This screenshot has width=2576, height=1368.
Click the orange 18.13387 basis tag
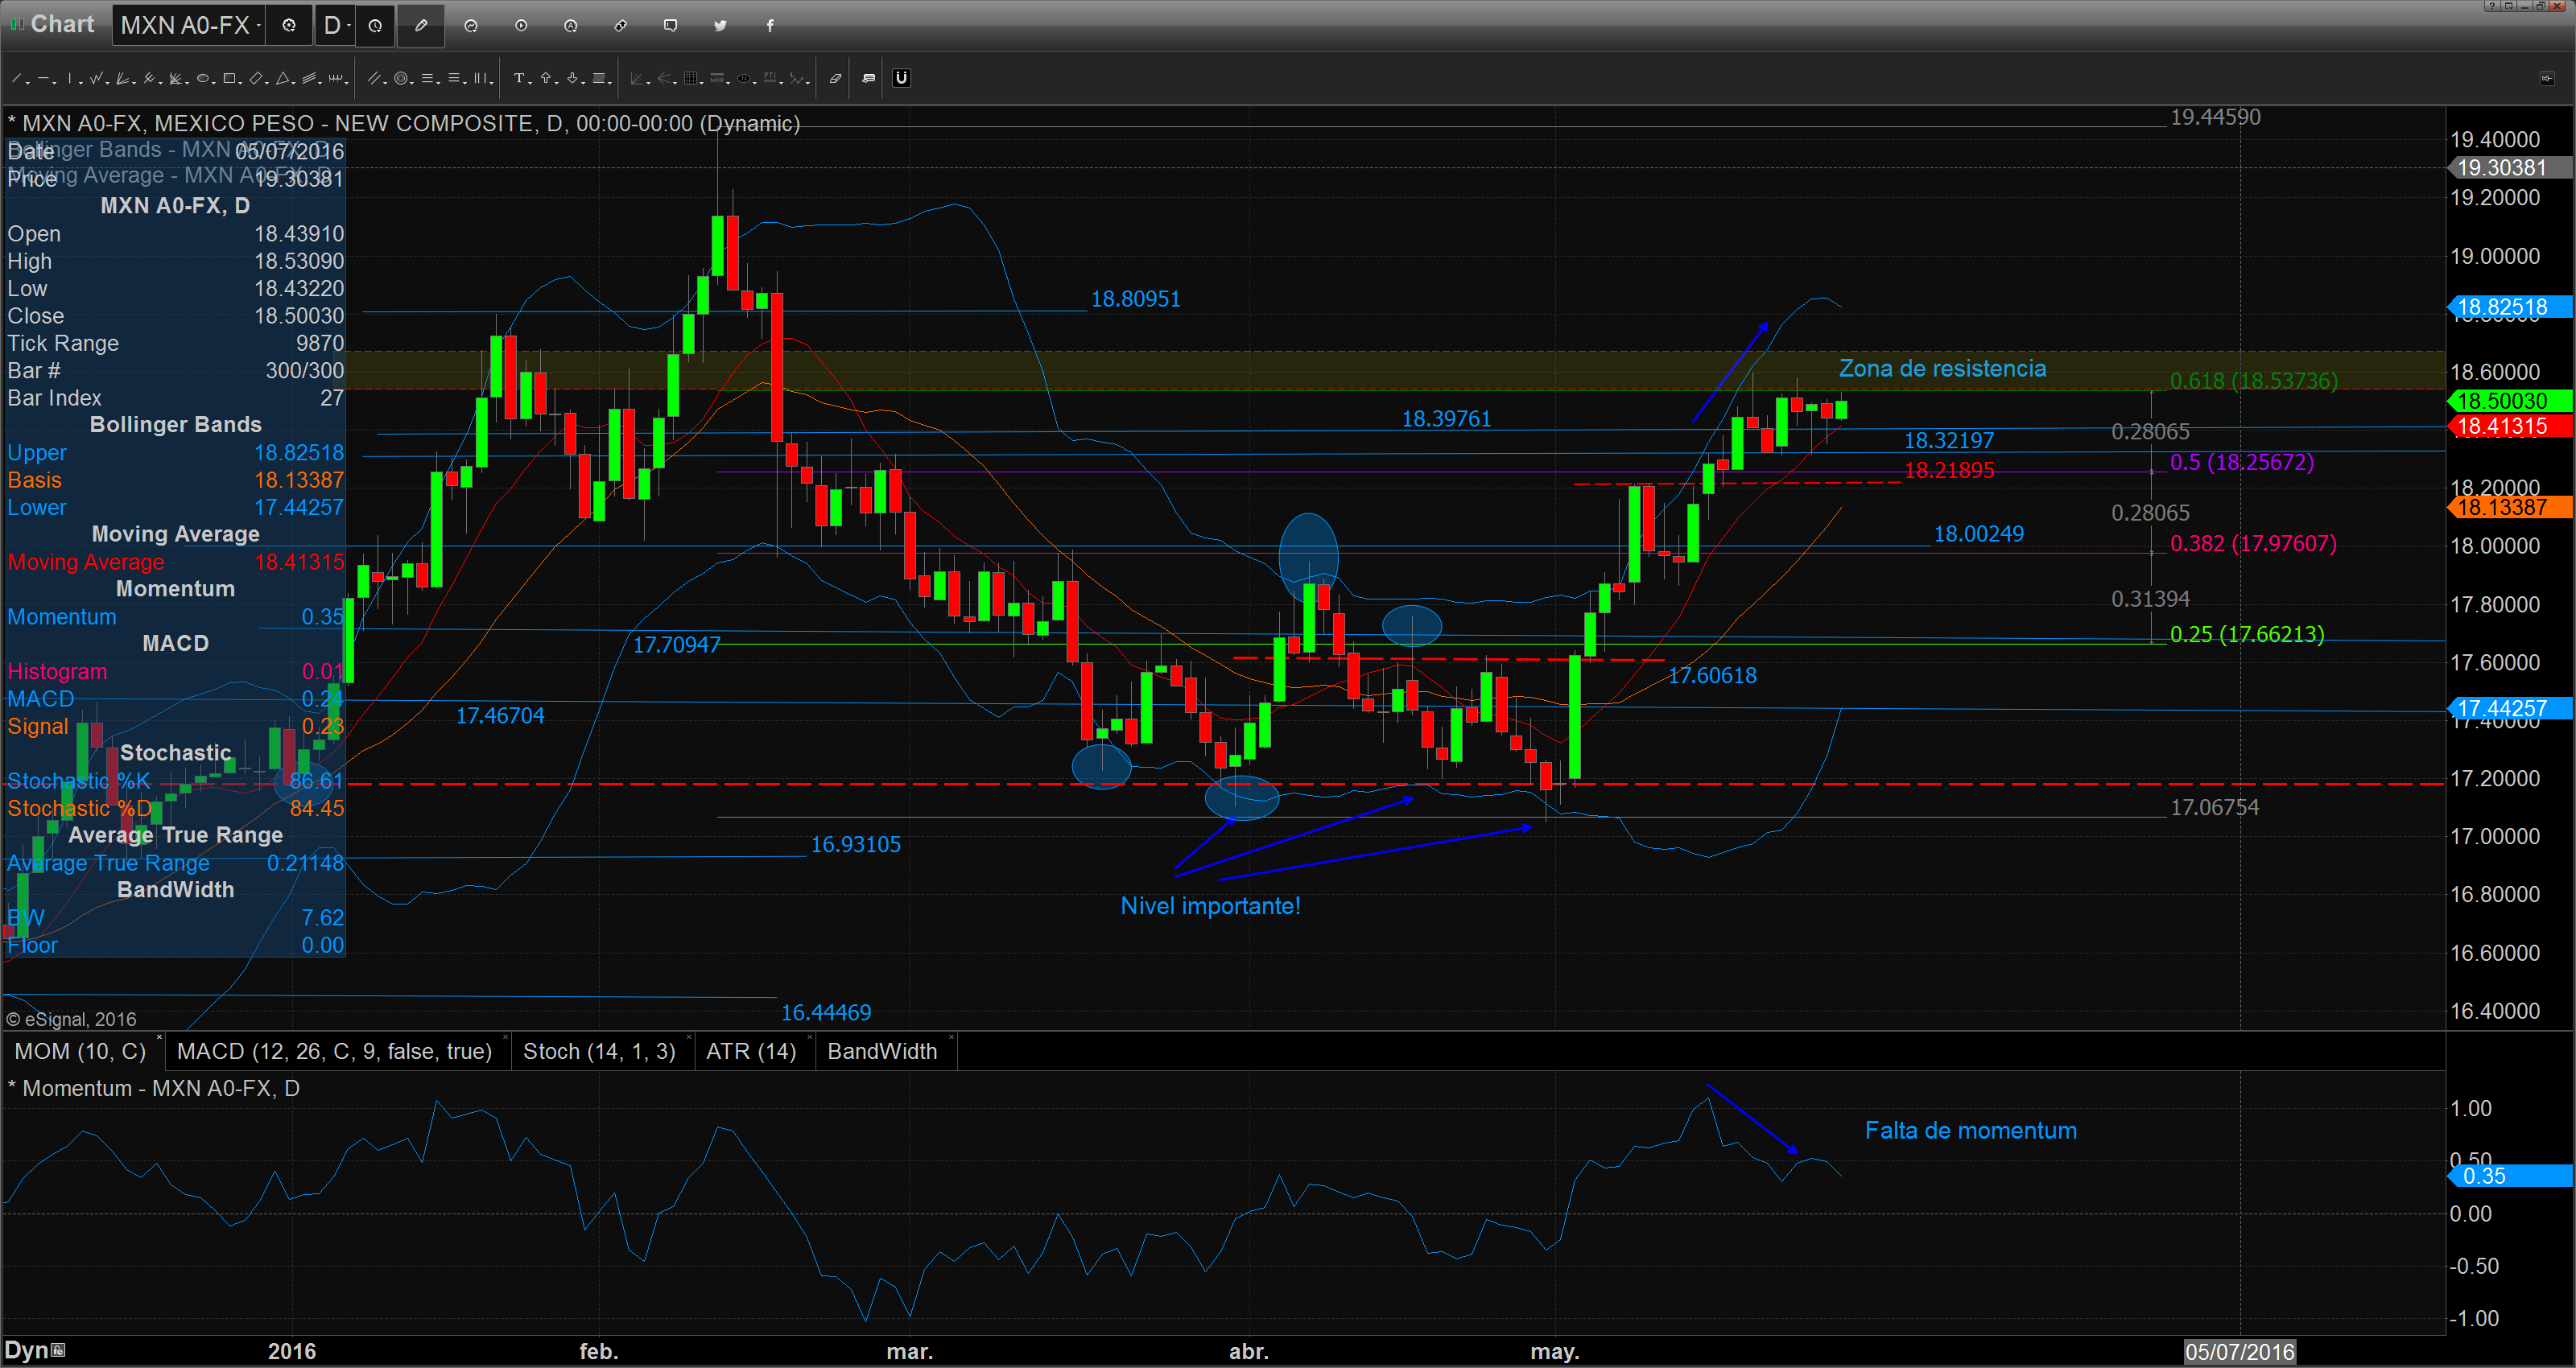2510,507
